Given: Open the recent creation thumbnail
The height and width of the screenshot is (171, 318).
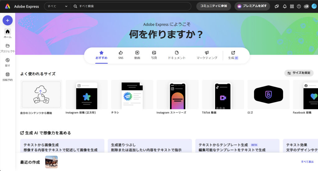Looking at the screenshot, I should (x=51, y=162).
